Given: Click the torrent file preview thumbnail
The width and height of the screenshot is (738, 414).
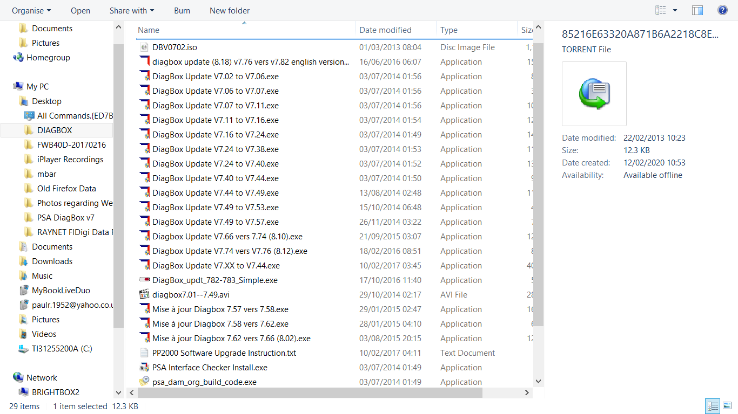Looking at the screenshot, I should [x=594, y=94].
